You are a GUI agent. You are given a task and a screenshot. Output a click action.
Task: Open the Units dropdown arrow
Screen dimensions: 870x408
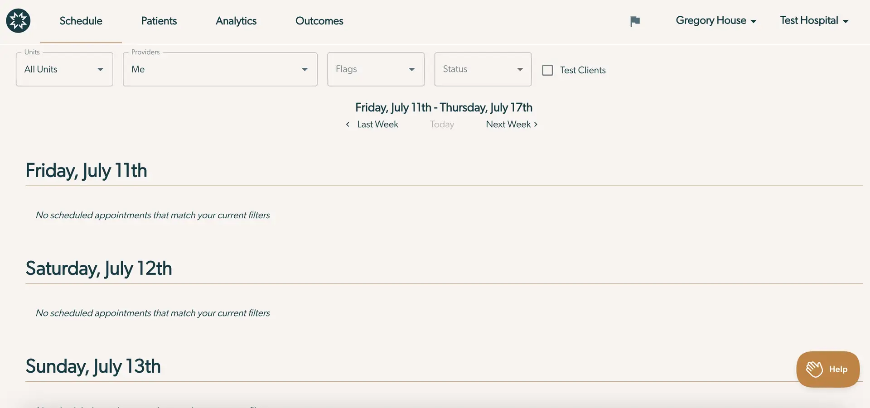100,69
